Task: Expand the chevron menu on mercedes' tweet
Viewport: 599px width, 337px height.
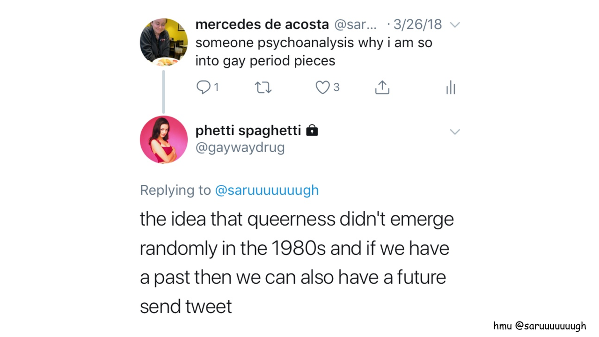Action: (455, 25)
